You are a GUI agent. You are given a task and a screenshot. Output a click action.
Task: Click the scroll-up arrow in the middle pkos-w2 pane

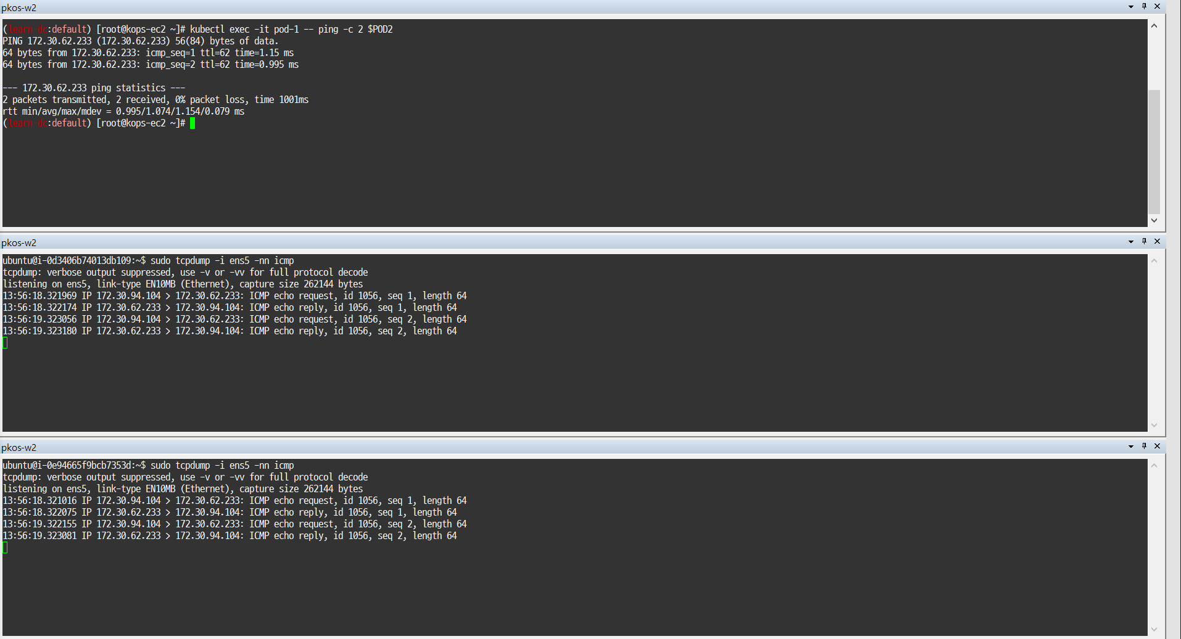(x=1154, y=260)
